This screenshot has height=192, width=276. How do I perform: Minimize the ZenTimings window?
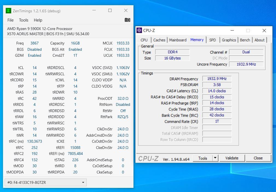click(94, 10)
